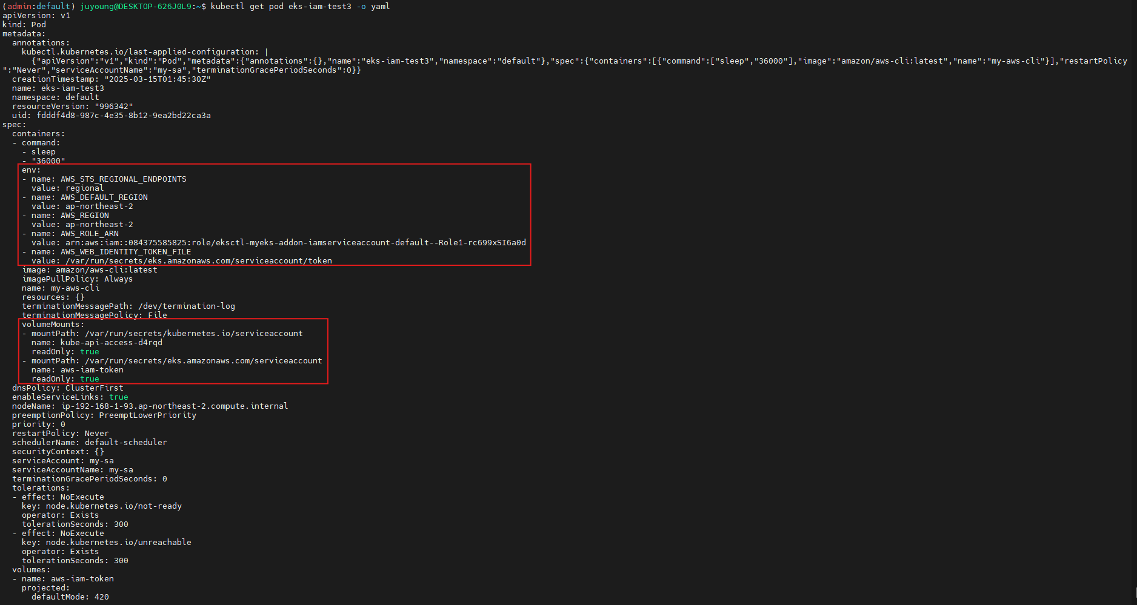The height and width of the screenshot is (605, 1137).
Task: Select the creationTimestamp value line
Action: point(112,79)
